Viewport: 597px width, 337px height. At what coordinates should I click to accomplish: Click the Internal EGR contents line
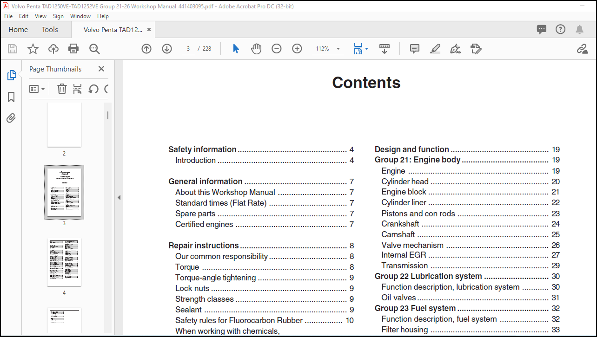(471, 255)
